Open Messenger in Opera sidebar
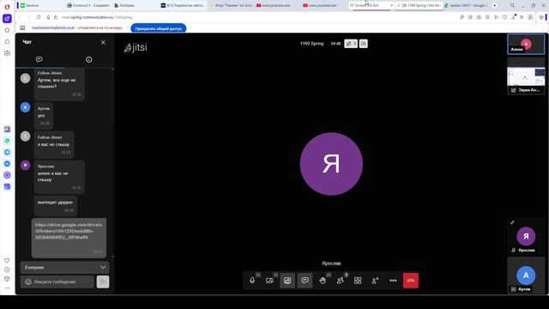Screen dimensions: 549x309 point(7,164)
